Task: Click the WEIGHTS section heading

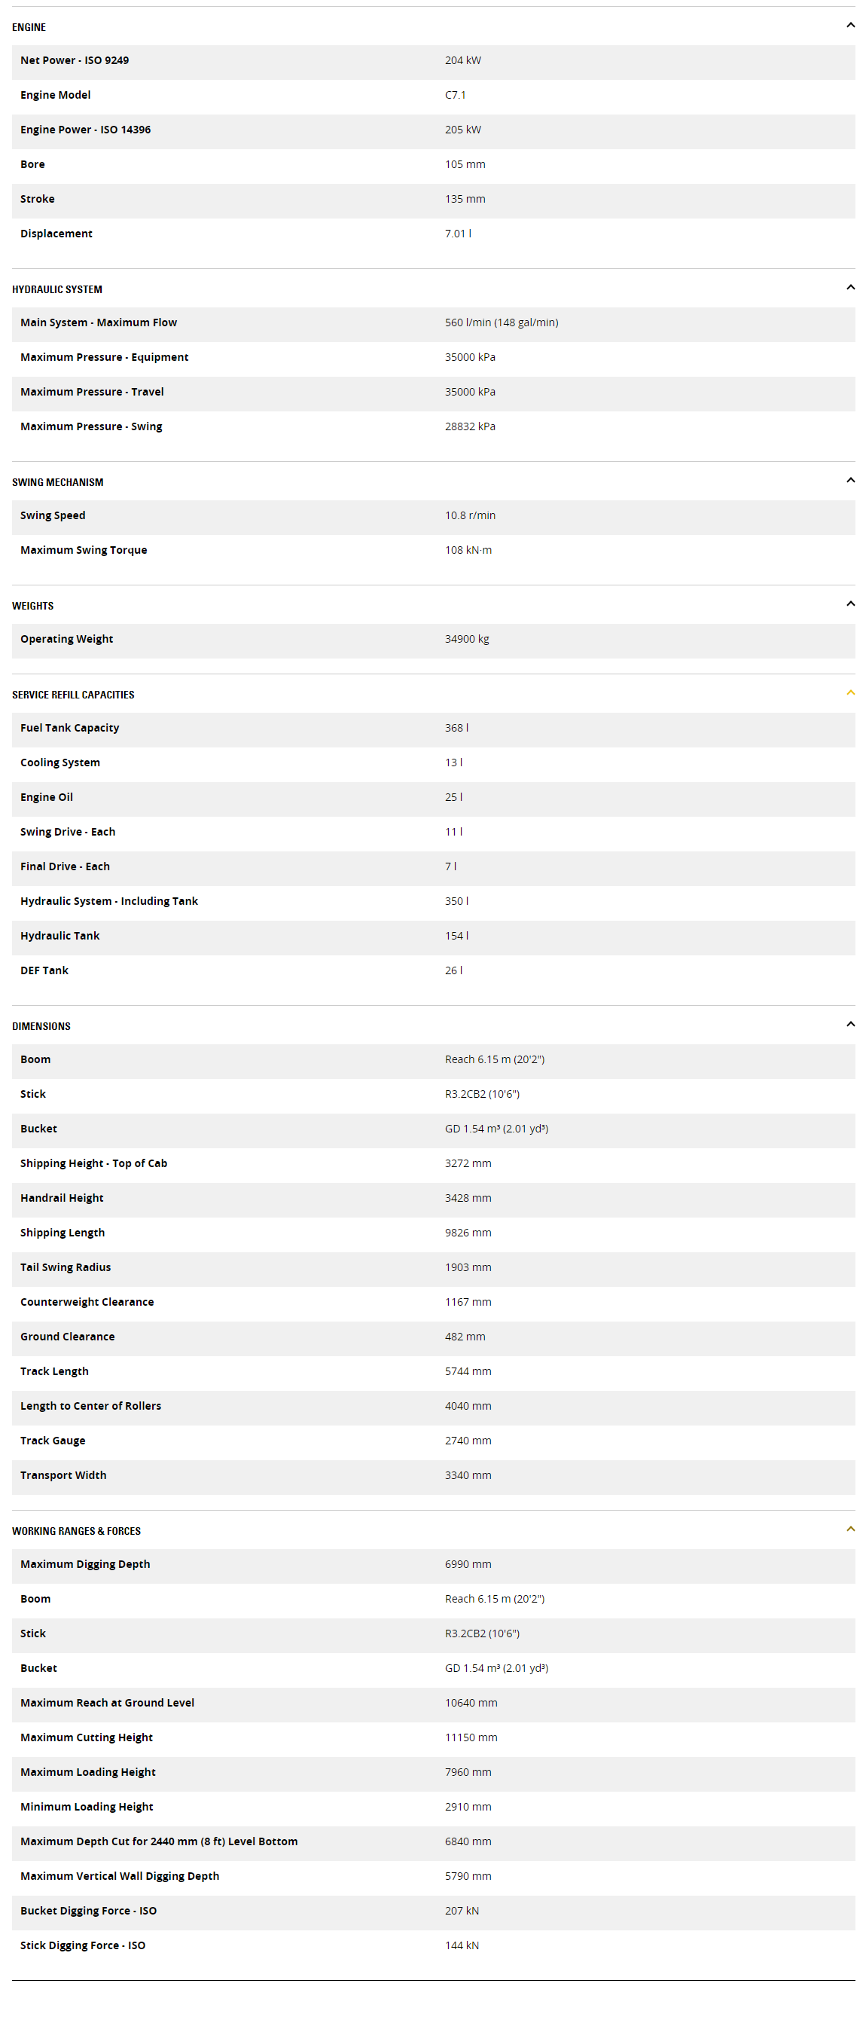Action: click(x=33, y=607)
